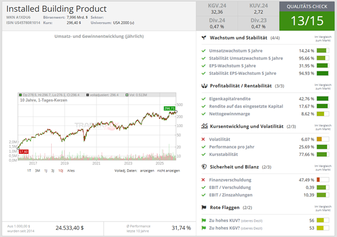The height and width of the screenshot is (237, 337).
Task: Switch chart range to 1T
Action: pos(29,170)
